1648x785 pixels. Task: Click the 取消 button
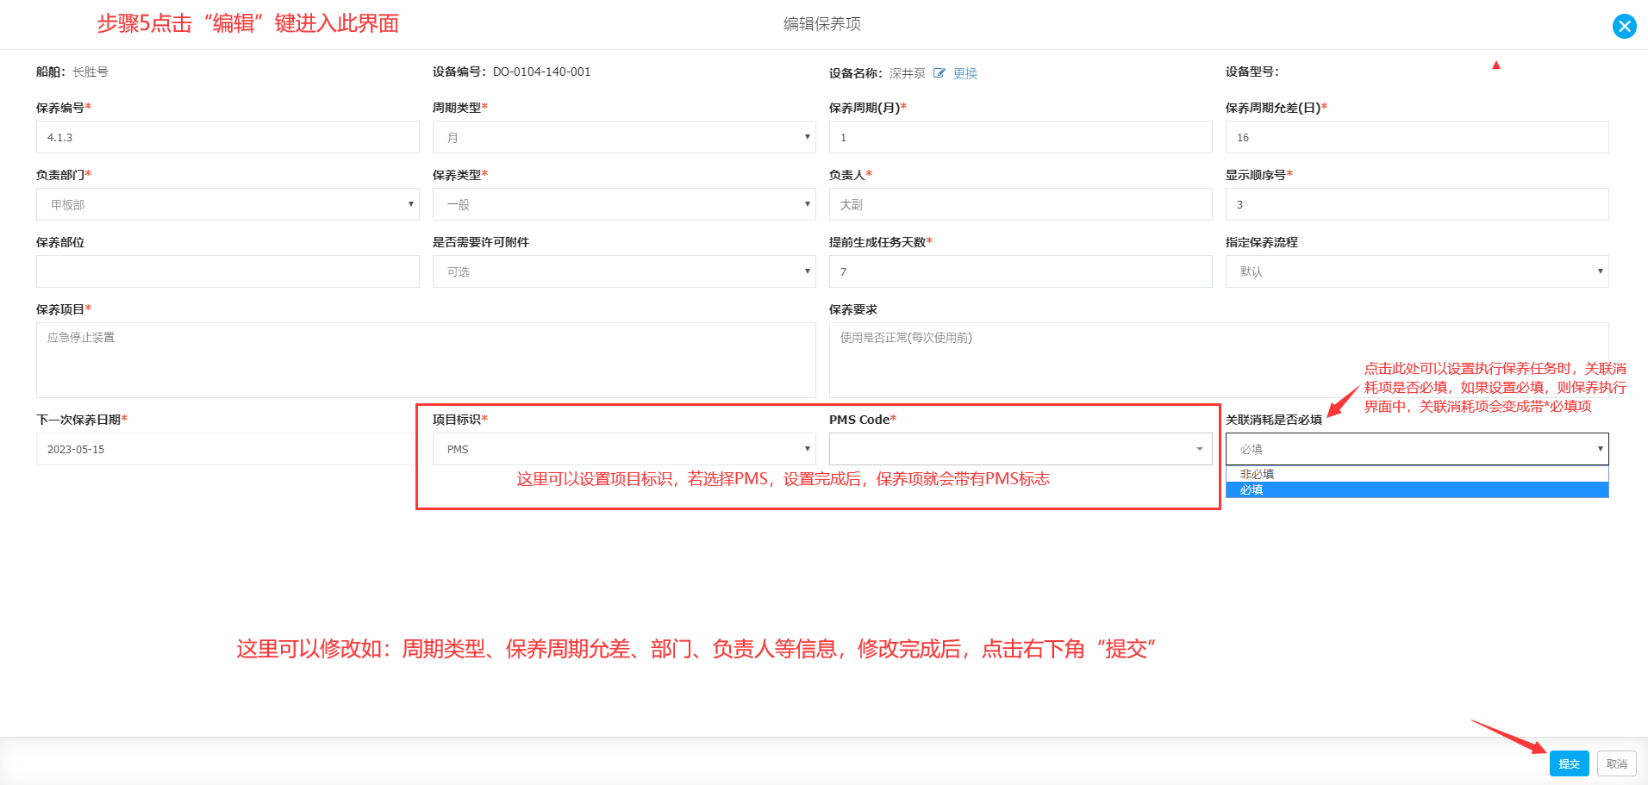coord(1616,763)
